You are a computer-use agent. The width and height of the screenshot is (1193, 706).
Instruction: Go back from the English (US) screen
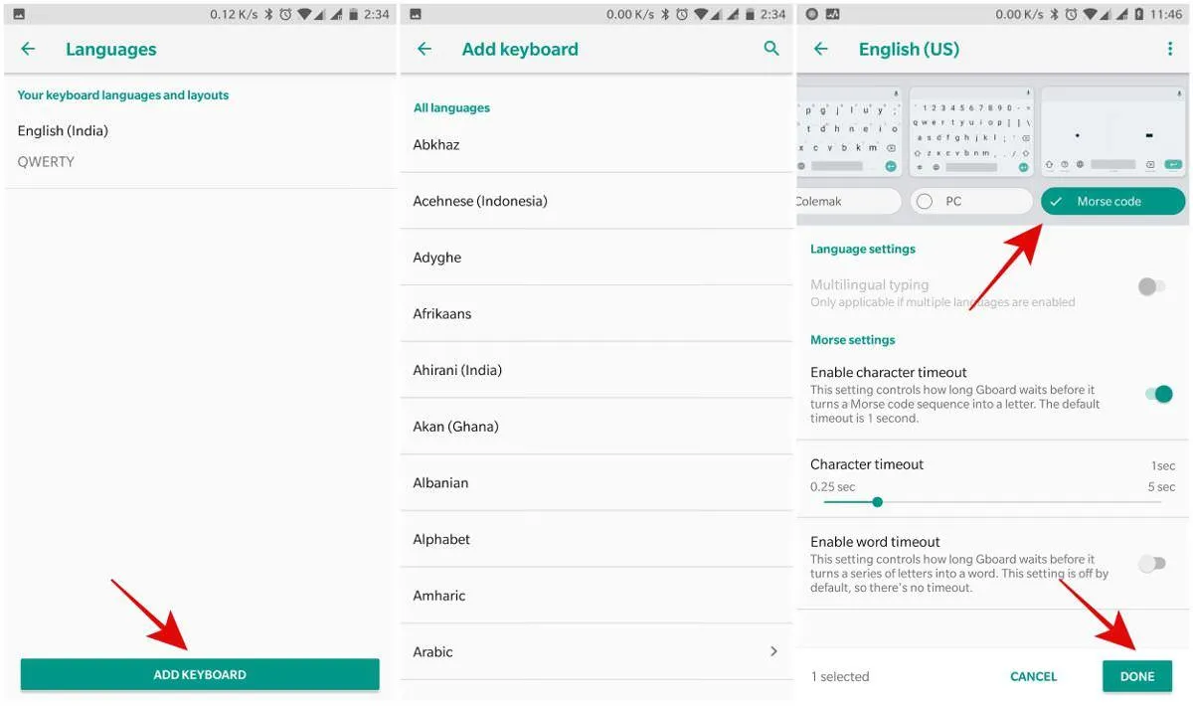click(x=821, y=49)
